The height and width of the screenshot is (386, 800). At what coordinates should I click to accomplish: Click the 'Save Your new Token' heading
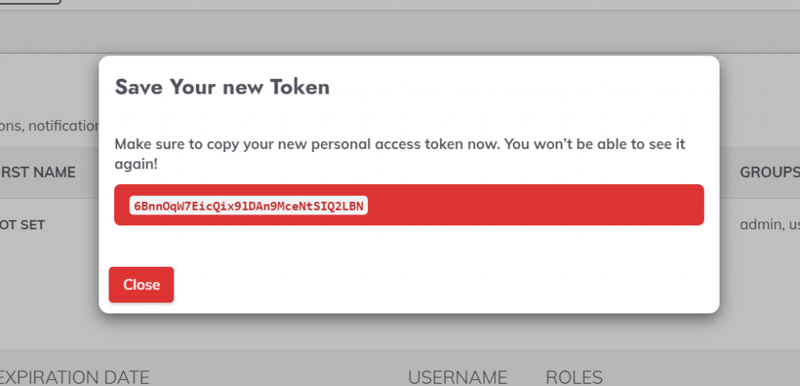click(222, 87)
